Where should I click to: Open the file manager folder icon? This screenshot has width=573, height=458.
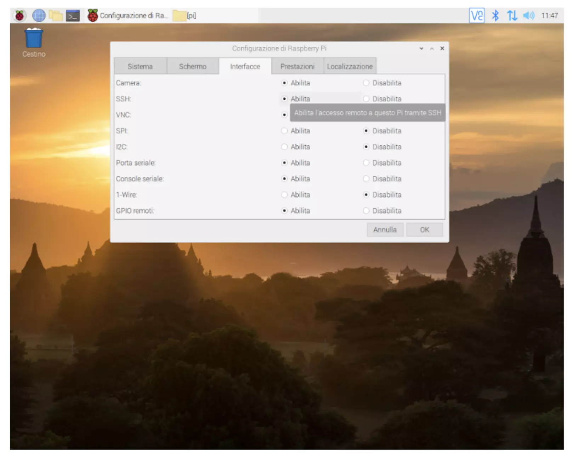pyautogui.click(x=56, y=16)
